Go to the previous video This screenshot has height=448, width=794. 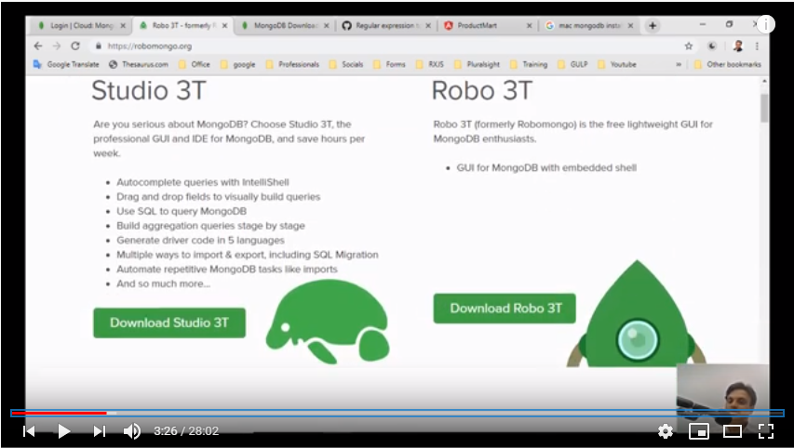click(29, 431)
